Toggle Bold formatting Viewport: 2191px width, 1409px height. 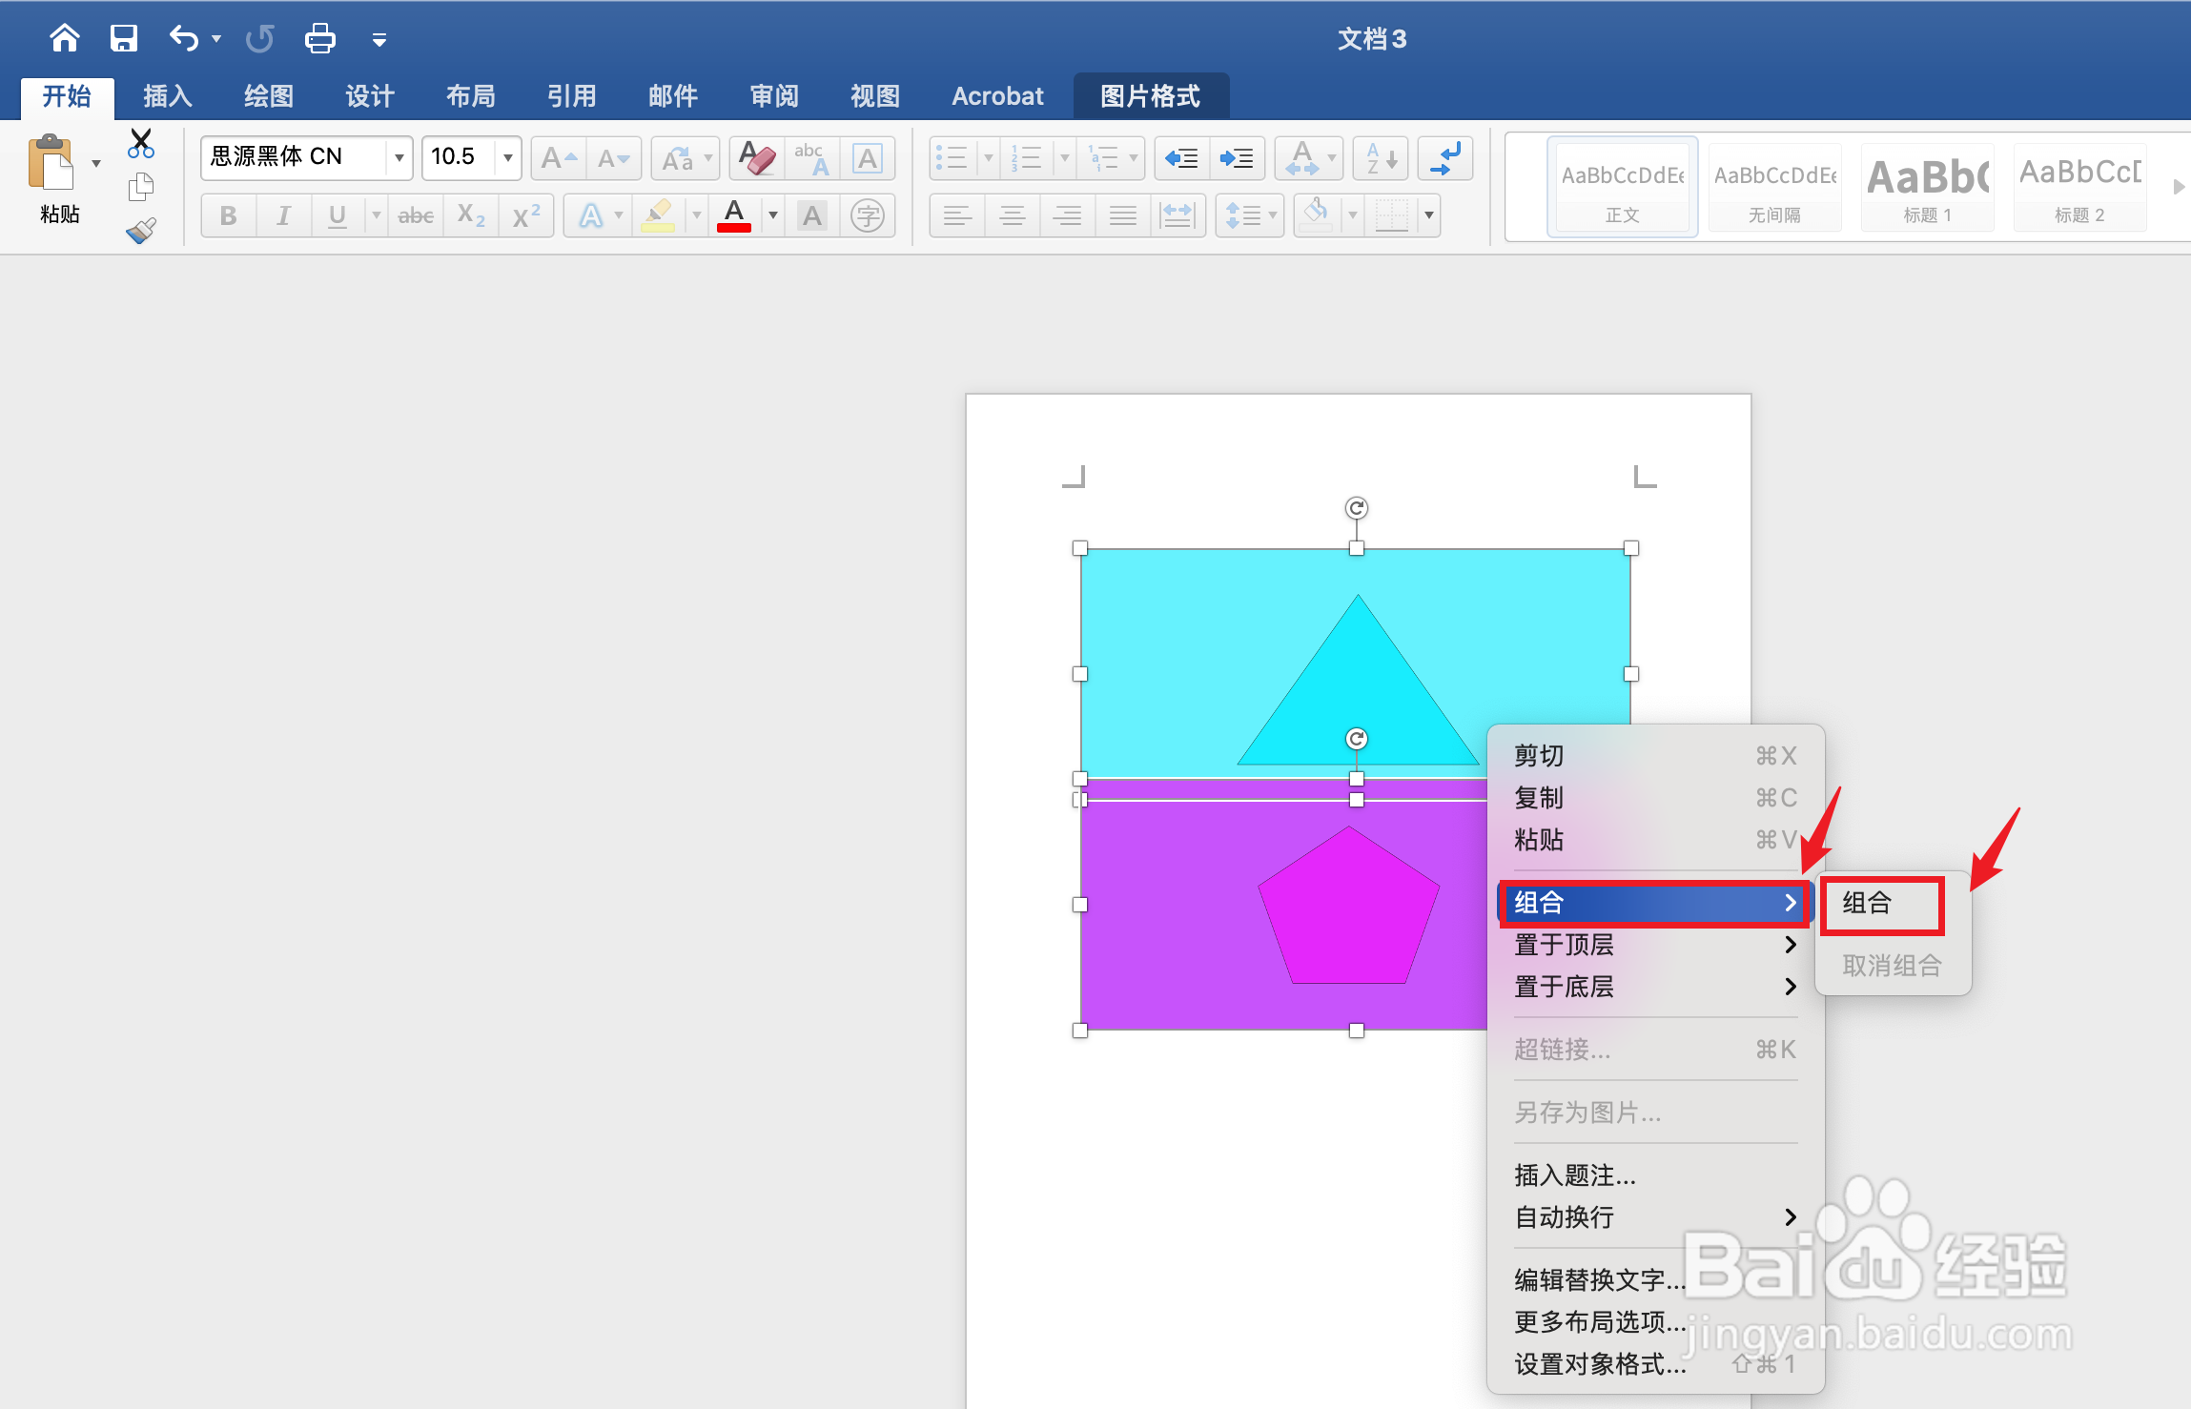(228, 215)
